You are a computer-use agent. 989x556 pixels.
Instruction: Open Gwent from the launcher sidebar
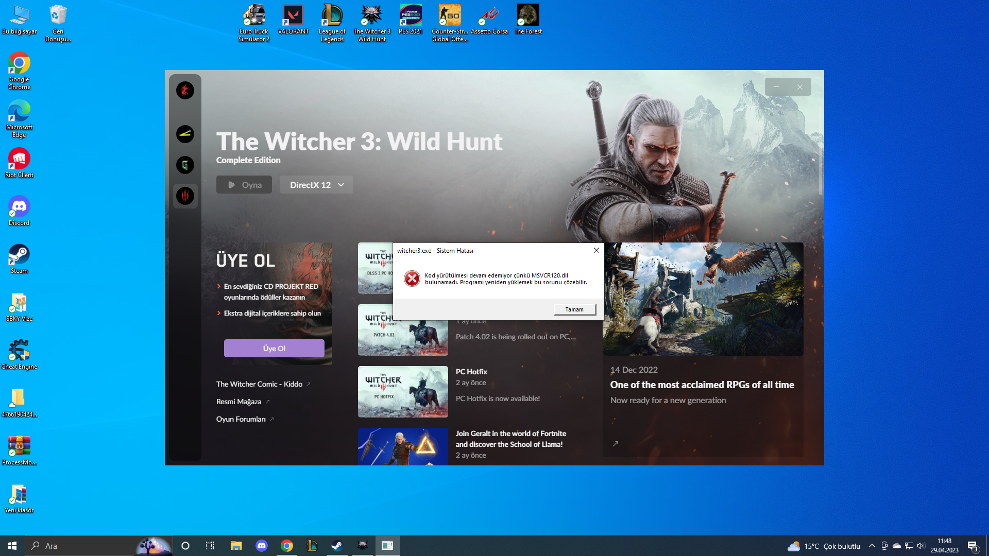(185, 165)
